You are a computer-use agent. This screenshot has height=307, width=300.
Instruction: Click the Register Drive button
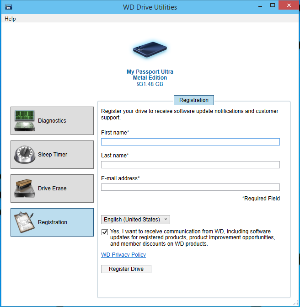coord(126,269)
